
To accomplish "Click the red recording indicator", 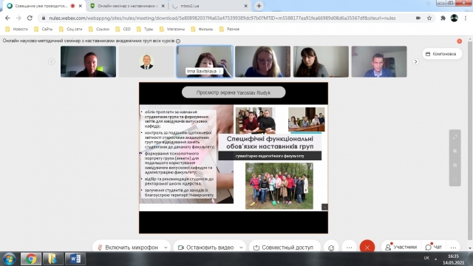I will pos(459,41).
